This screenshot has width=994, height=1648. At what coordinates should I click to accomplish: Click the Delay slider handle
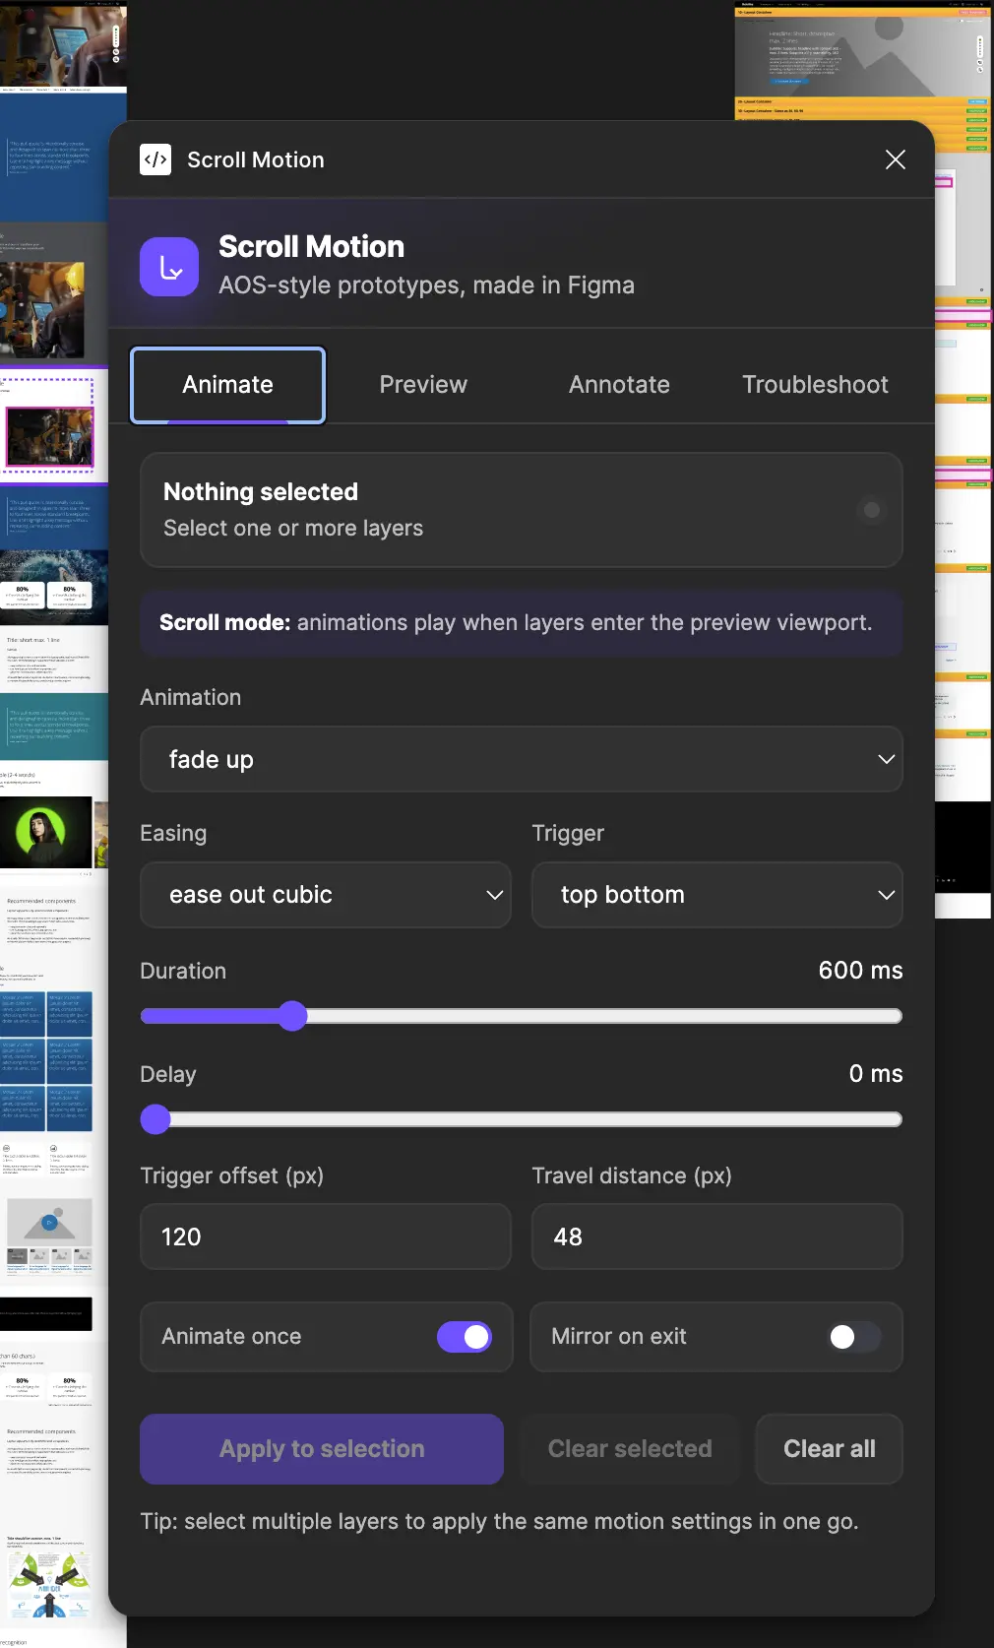click(x=155, y=1119)
